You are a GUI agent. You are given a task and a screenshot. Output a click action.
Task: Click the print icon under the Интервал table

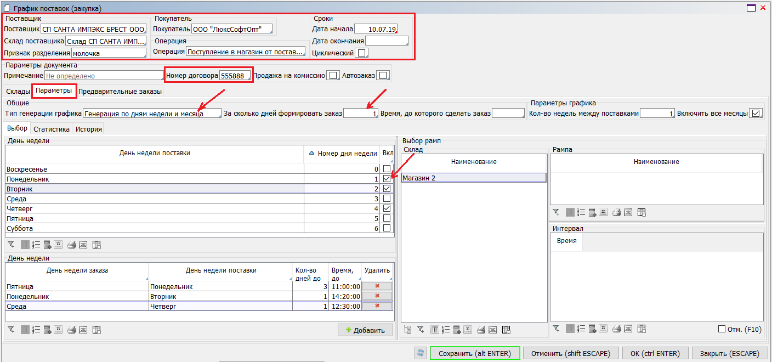617,329
